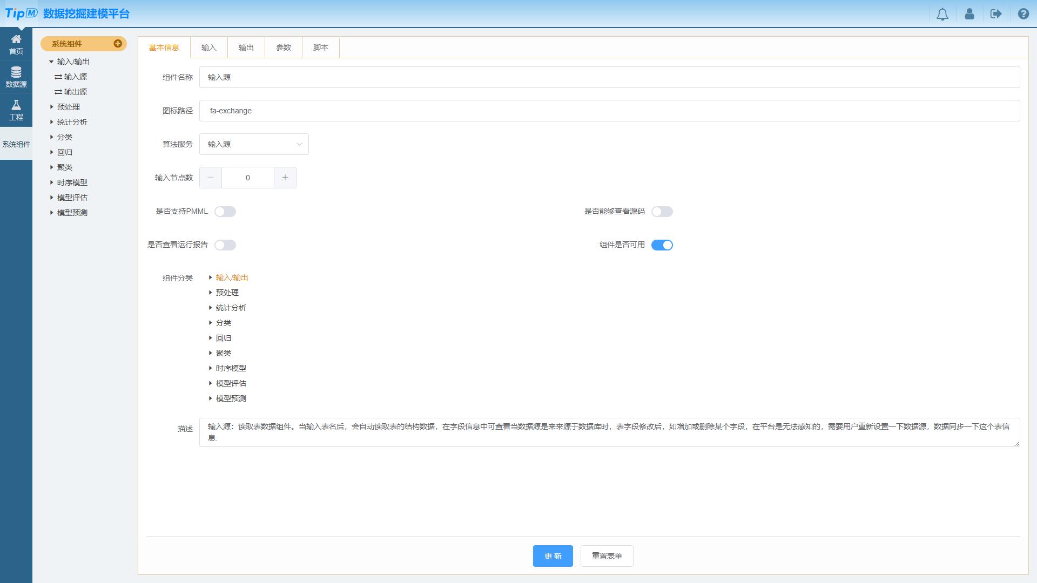
Task: Select 聚类 in 组件分类 tree
Action: 224,353
